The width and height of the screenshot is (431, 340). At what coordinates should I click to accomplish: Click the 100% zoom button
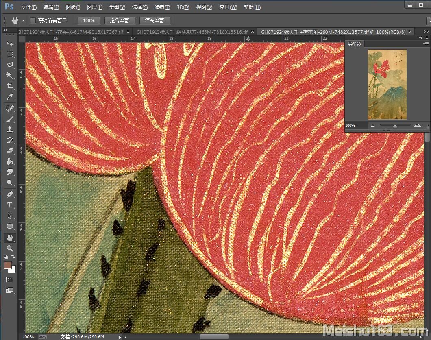coord(89,21)
